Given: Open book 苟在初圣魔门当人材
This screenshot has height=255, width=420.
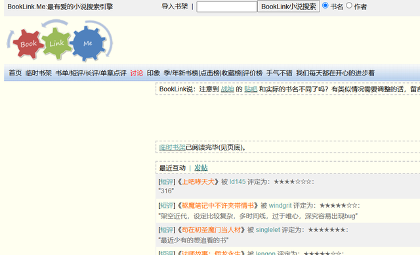Looking at the screenshot, I should tap(211, 230).
